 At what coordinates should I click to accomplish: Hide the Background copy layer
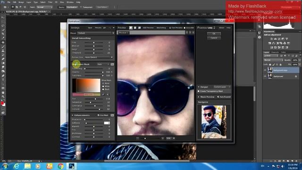click(x=265, y=70)
